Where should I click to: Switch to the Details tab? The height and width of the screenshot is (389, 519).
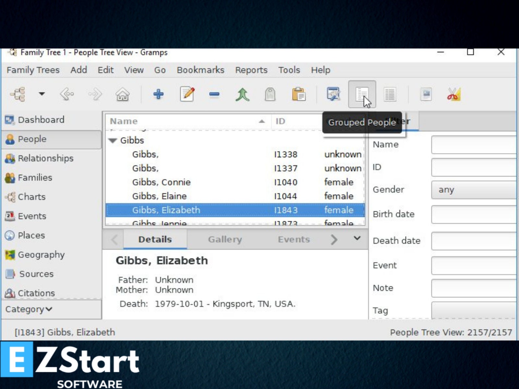click(x=155, y=240)
